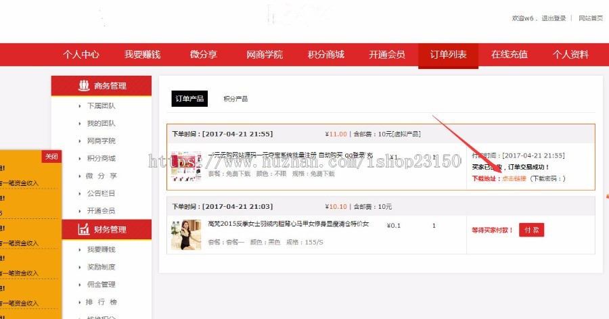609x319 pixels.
Task: Open 排 行 榜 in the sidebar
Action: point(101,301)
